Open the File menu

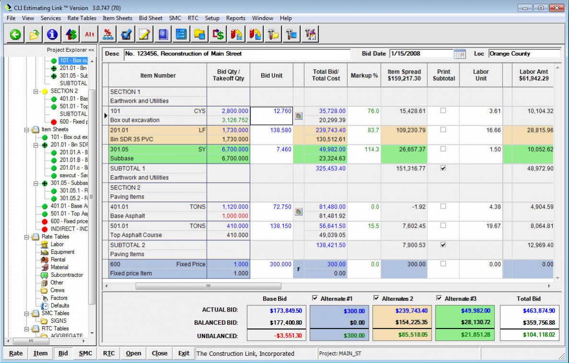(11, 18)
